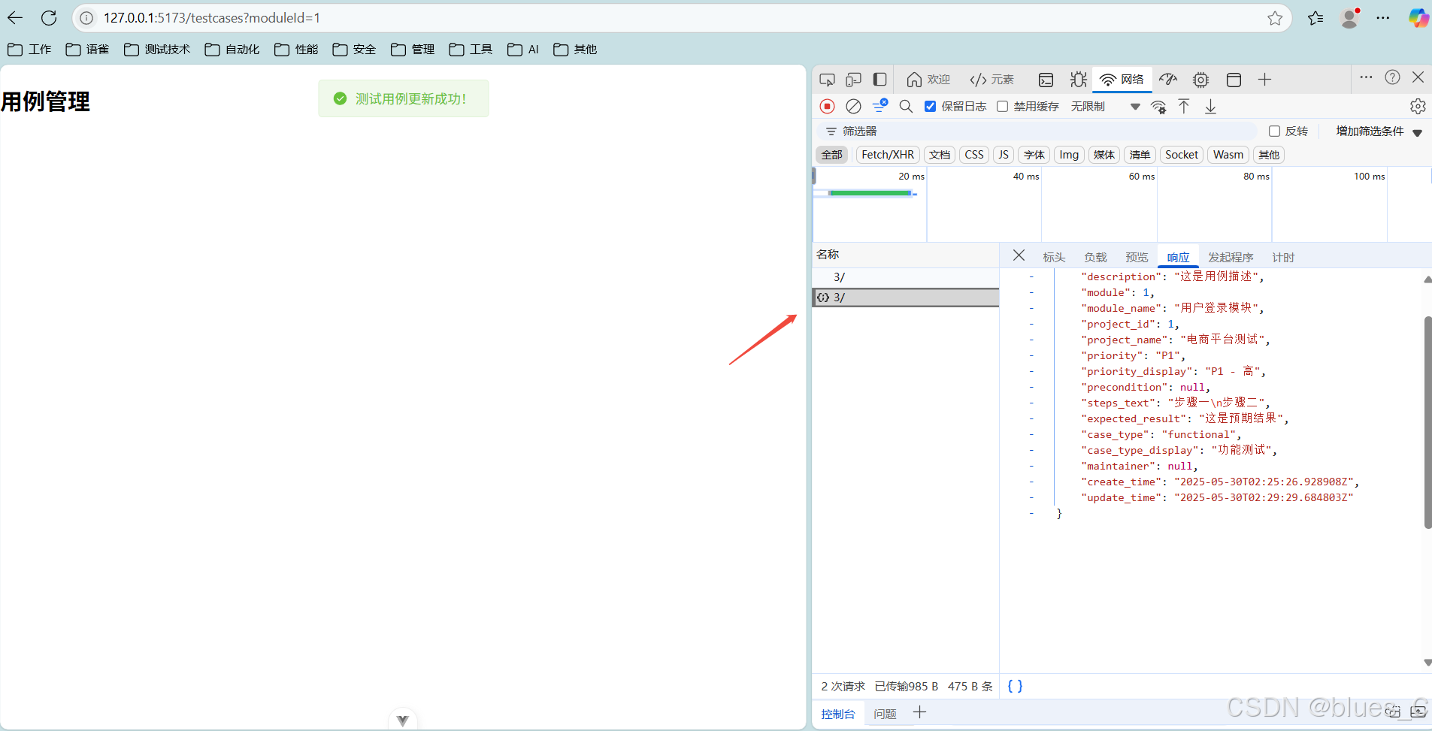Uncheck 保留日志 preserve log
Screen dimensions: 1432x731
(x=930, y=107)
